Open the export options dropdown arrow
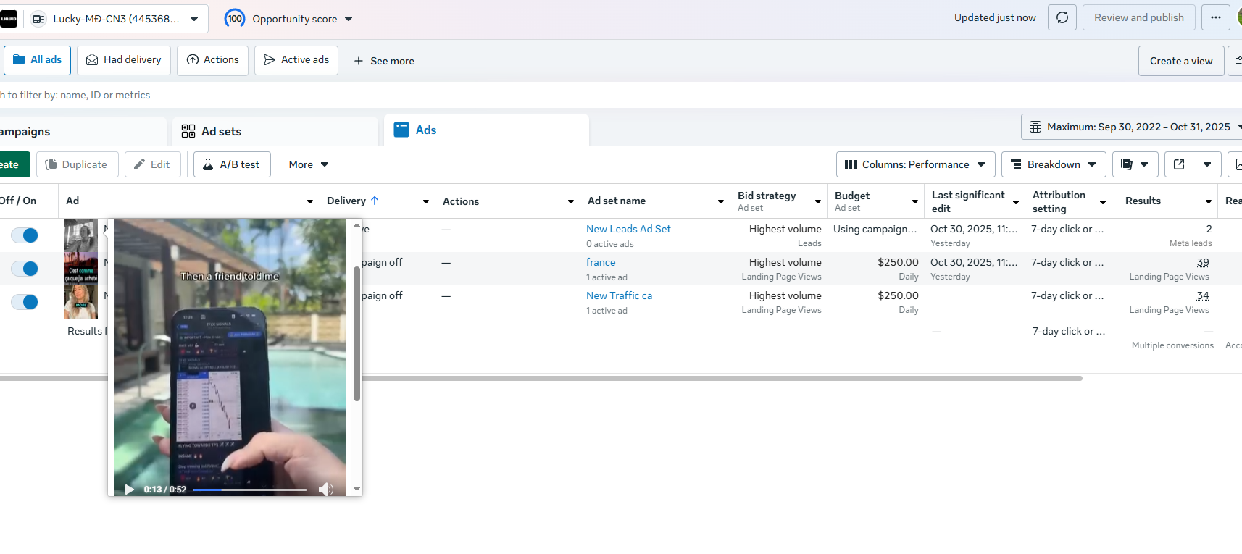 1207,164
